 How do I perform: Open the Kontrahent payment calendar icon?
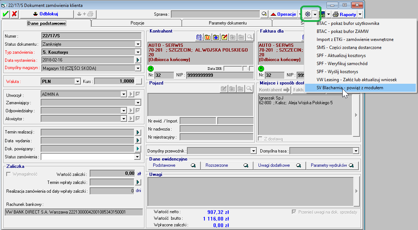[x=199, y=37]
